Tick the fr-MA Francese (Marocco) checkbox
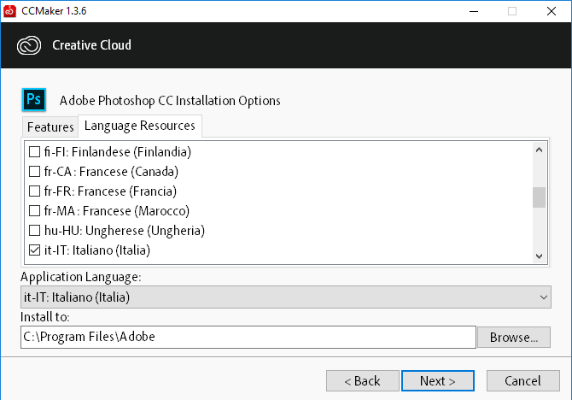Image resolution: width=572 pixels, height=400 pixels. 34,211
